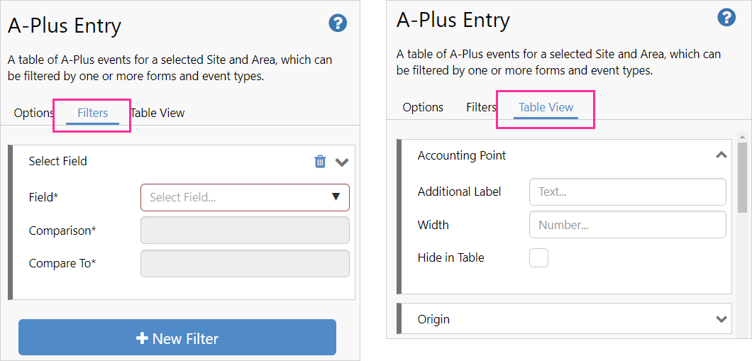Screen dimensions: 752x361
Task: Click the help icon in left panel
Action: tap(338, 23)
